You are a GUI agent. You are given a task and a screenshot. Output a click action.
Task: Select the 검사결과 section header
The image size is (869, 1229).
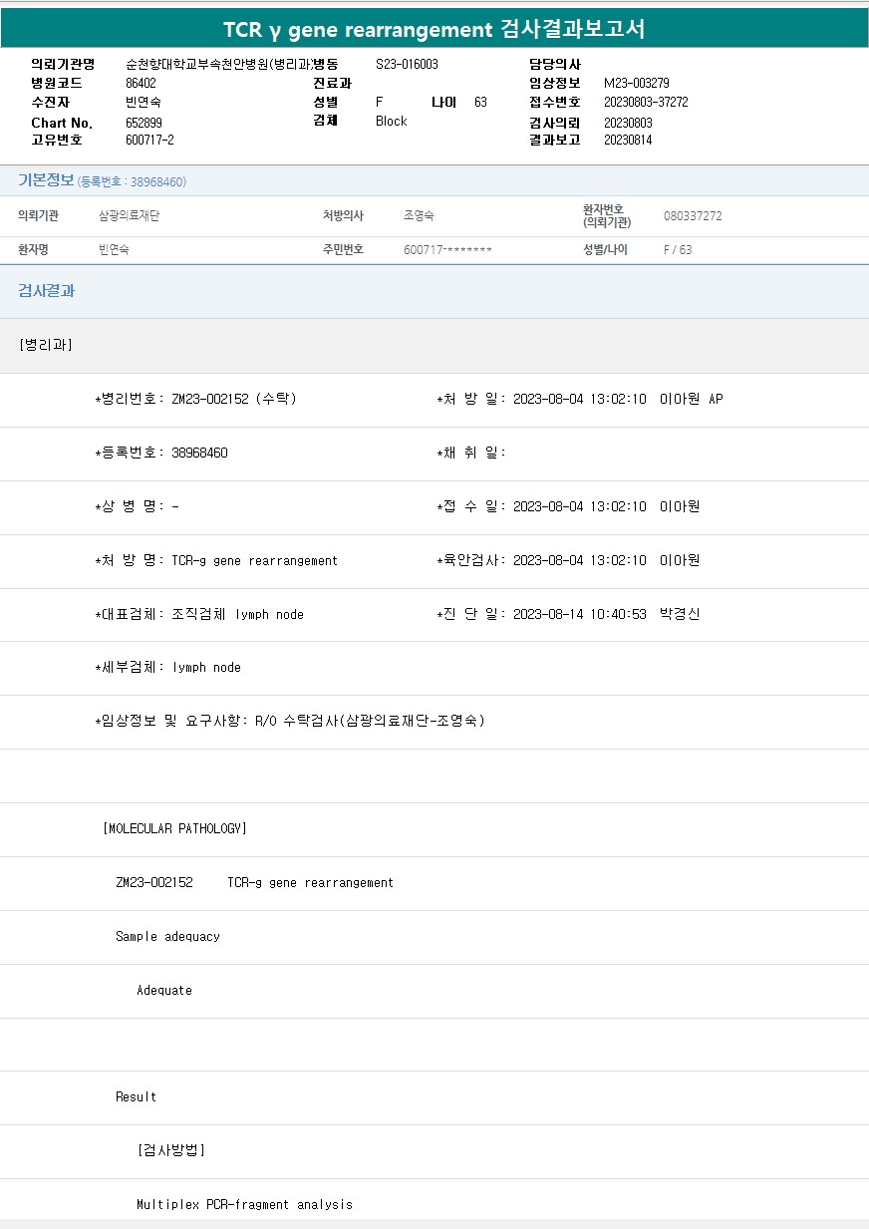coord(47,291)
